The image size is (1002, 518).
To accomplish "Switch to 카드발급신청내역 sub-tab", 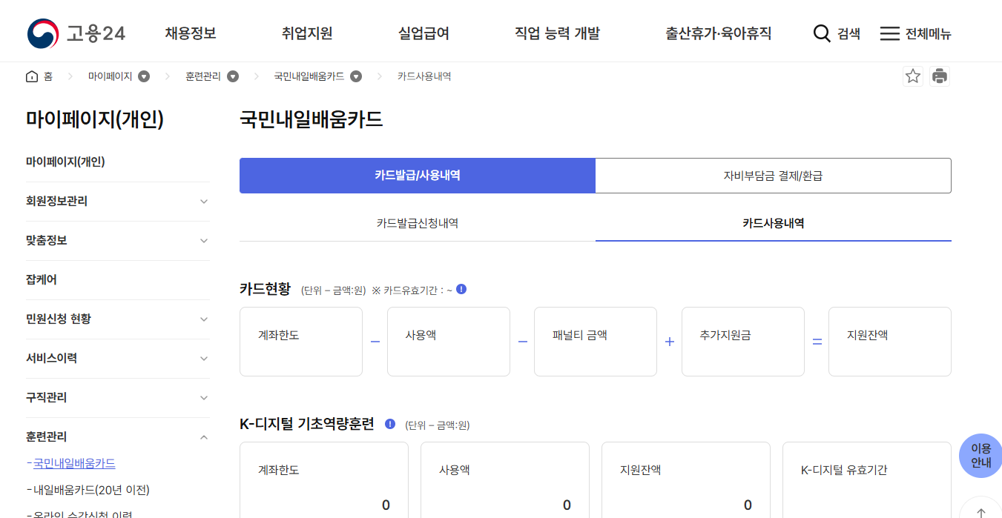I will click(418, 223).
